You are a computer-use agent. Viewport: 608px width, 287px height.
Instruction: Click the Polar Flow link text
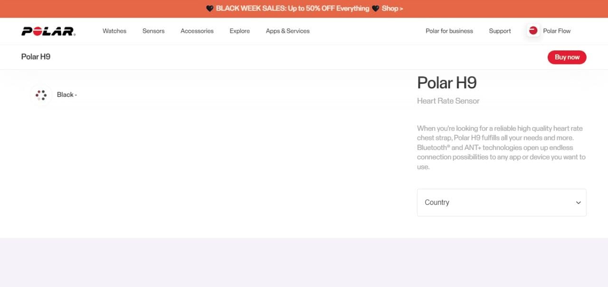coord(557,31)
